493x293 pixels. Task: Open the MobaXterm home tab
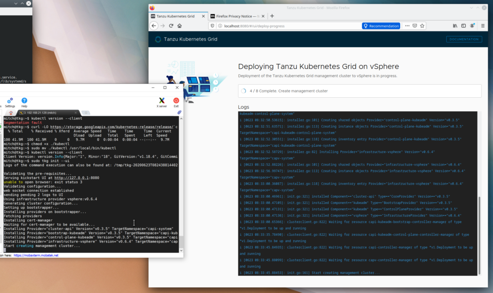click(x=11, y=113)
